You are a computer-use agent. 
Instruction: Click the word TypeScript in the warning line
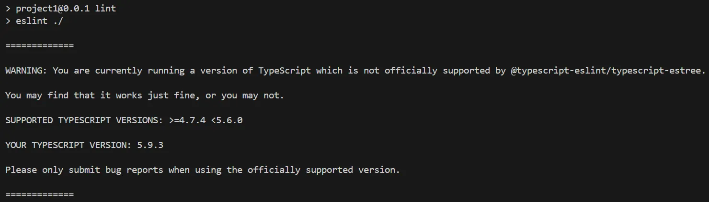pos(284,71)
